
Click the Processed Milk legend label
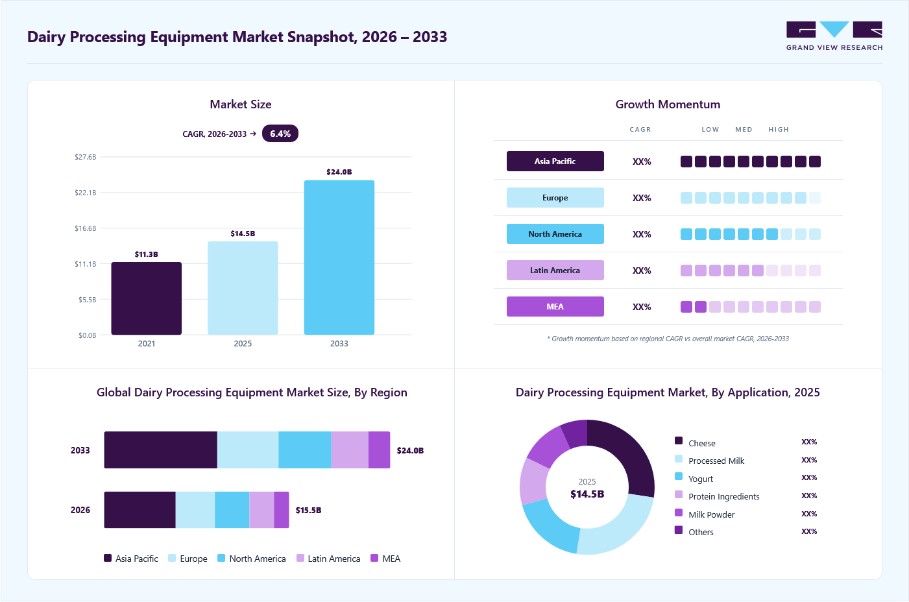pos(716,461)
